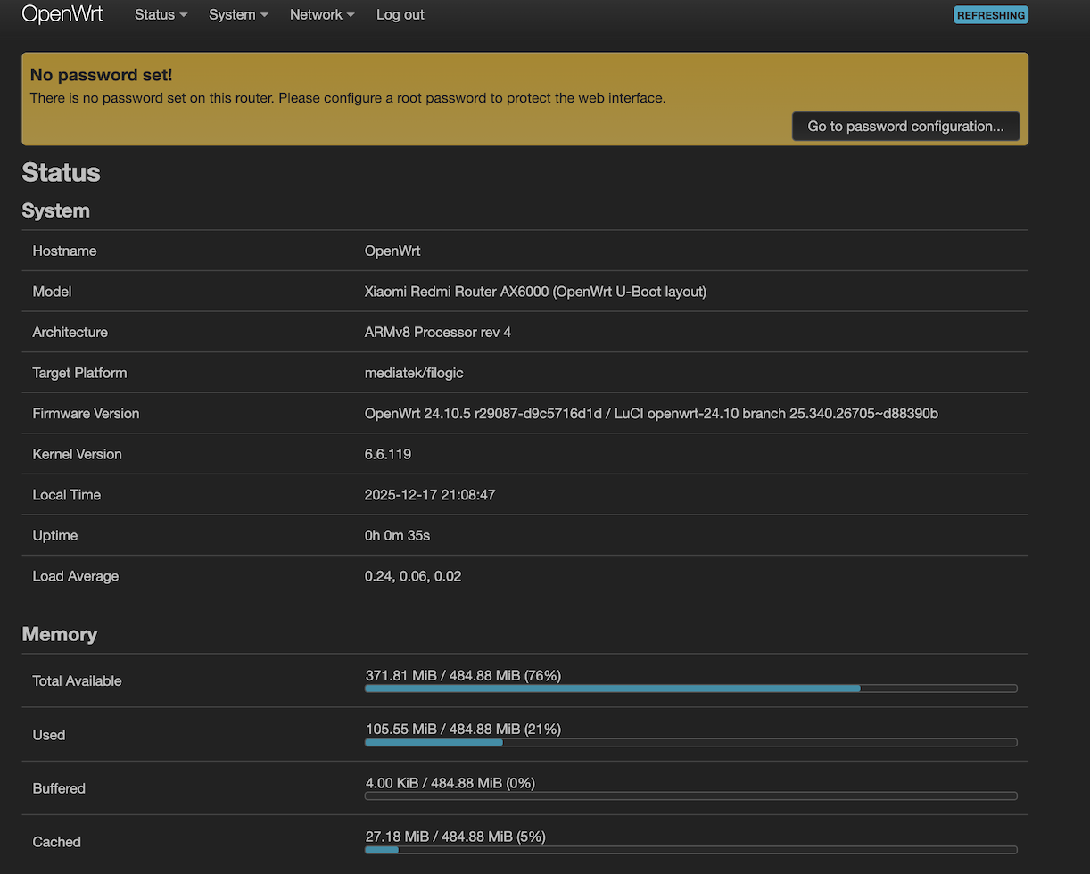Click the Uptime value 0h 0m 35s

pos(397,536)
